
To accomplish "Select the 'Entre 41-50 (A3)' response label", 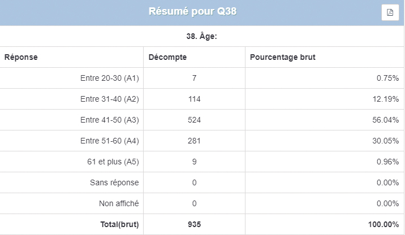I will 110,120.
